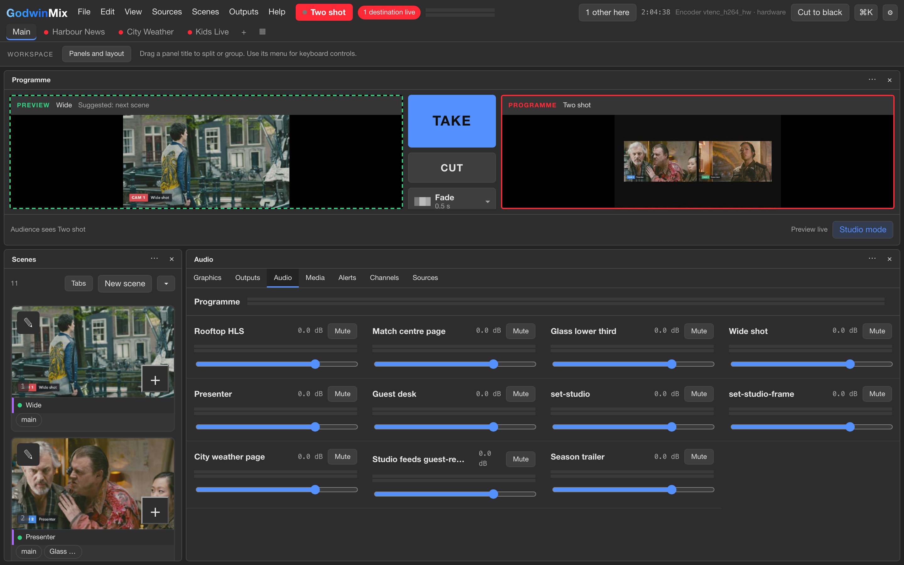This screenshot has height=565, width=904.
Task: Open the multiview grid icon beside tabs
Action: point(262,32)
